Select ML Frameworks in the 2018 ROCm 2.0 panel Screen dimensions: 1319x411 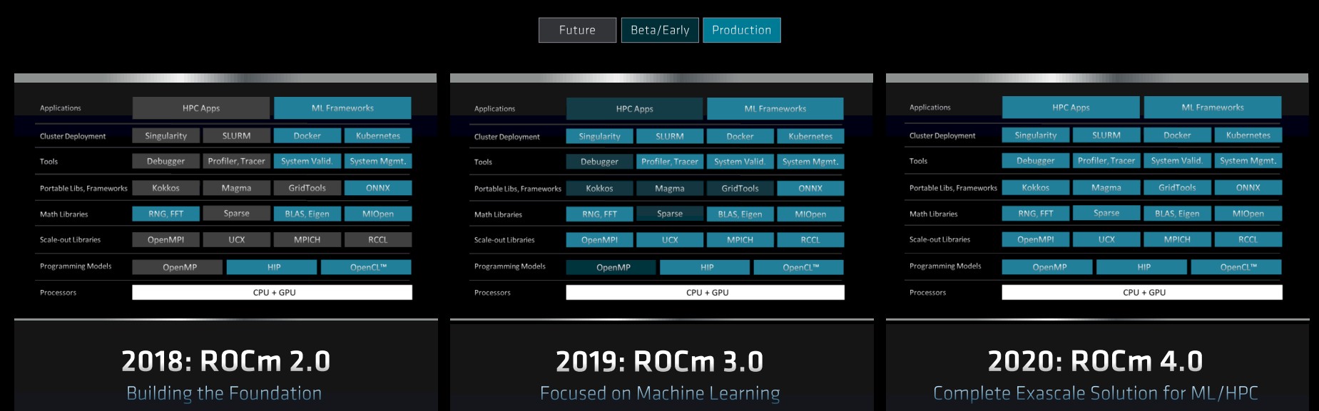pos(342,108)
